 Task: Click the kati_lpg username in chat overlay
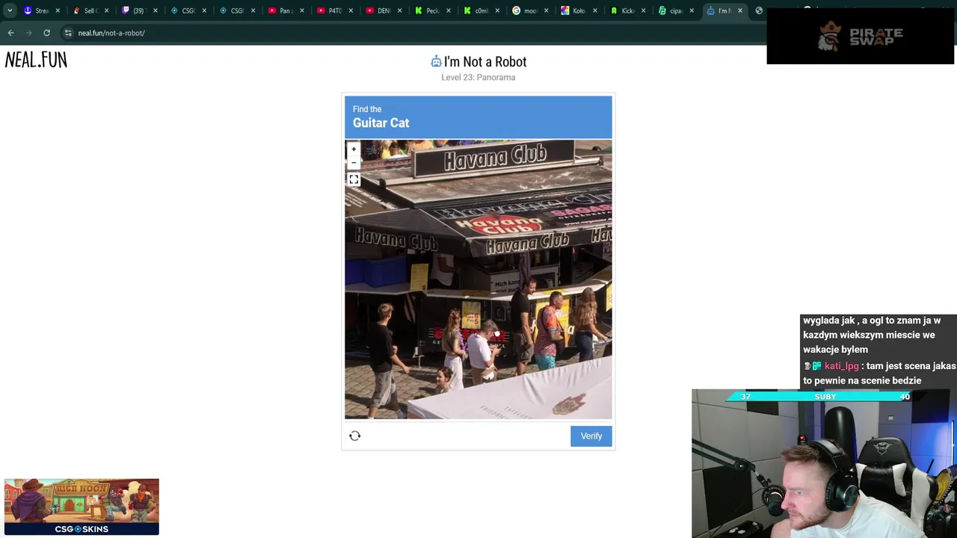pos(841,366)
